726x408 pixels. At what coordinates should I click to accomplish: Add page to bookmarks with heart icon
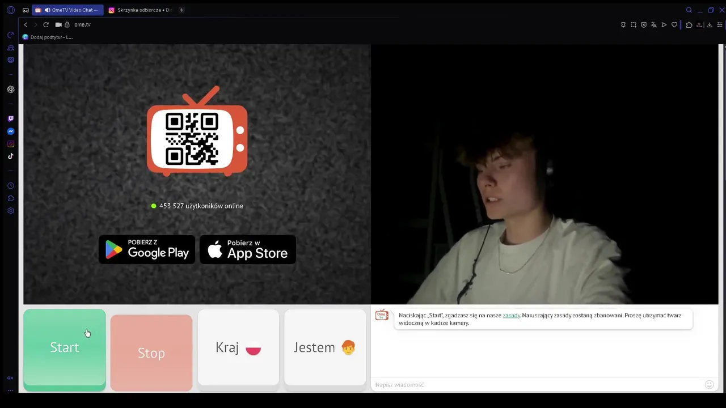[x=674, y=25]
